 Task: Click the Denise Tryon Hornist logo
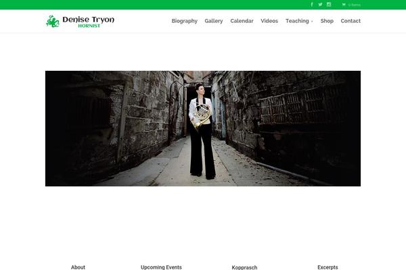(80, 21)
